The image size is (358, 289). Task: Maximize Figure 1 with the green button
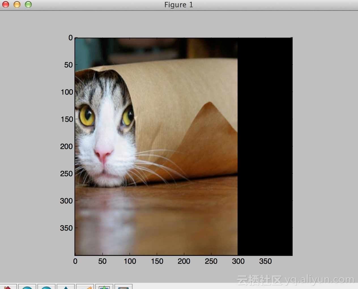coord(28,5)
